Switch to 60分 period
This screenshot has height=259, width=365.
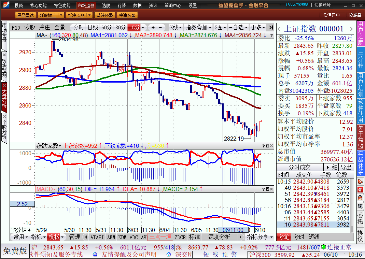coord(107,28)
